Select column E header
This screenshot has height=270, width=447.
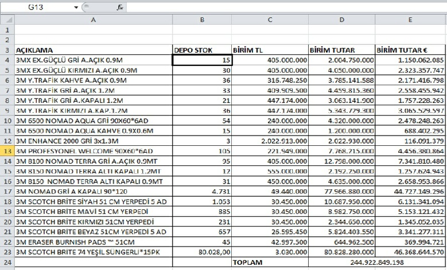410,20
